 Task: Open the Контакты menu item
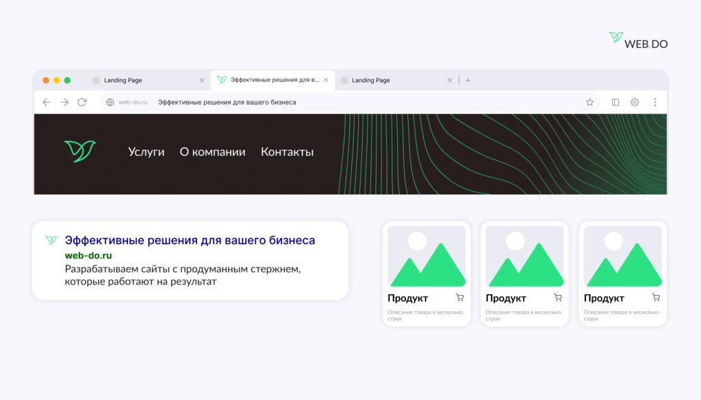click(287, 152)
